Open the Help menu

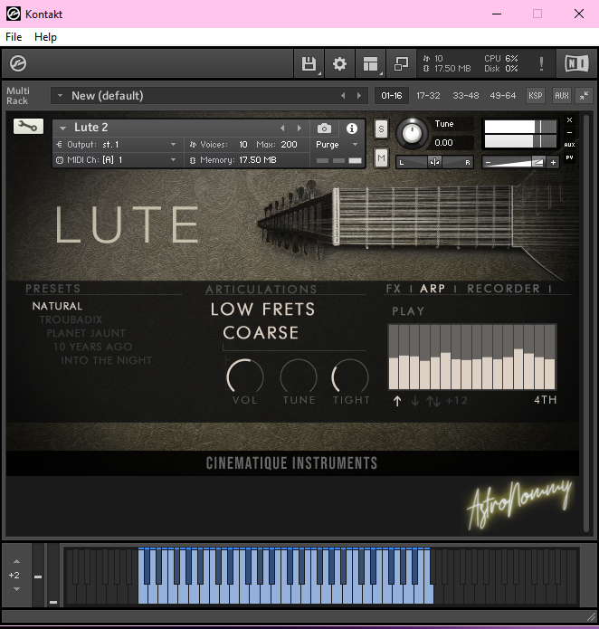(x=46, y=37)
